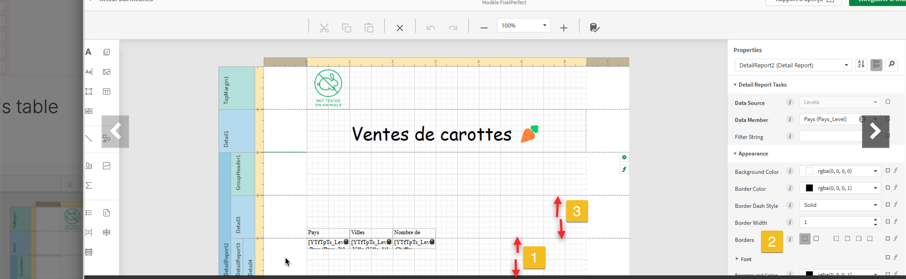
Task: Open the green gear smart tag
Action: click(624, 157)
